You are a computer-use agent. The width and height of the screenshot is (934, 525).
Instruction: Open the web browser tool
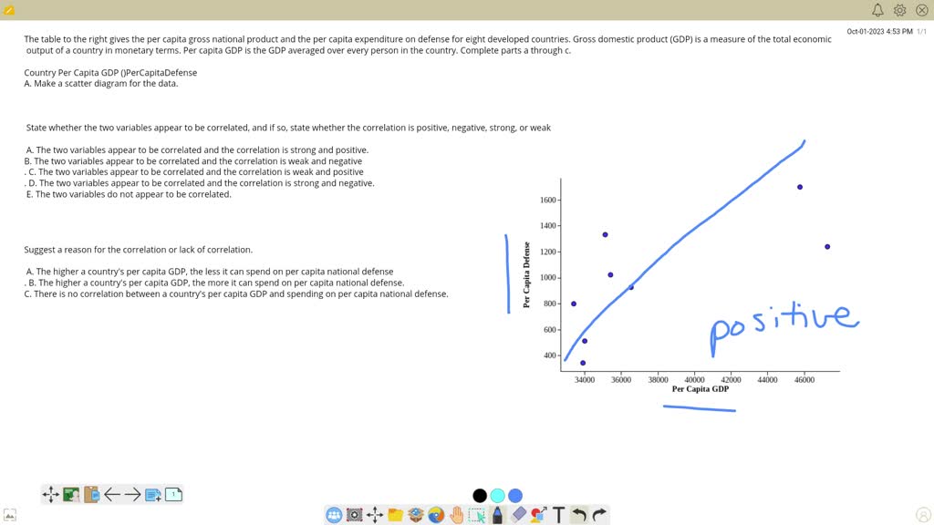pos(438,515)
